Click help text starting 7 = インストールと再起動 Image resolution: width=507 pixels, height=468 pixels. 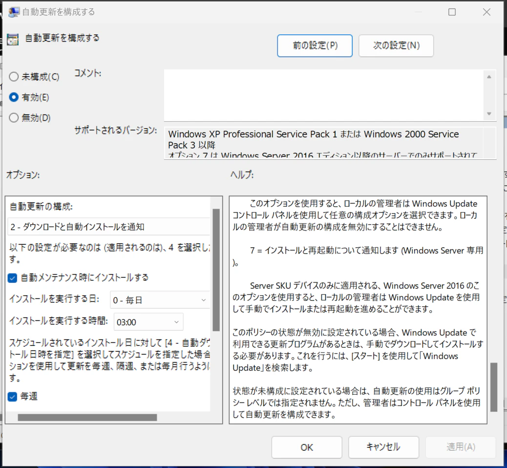[358, 256]
